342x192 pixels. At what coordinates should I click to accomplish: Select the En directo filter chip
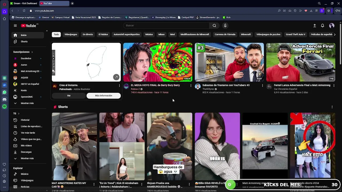coord(88,34)
